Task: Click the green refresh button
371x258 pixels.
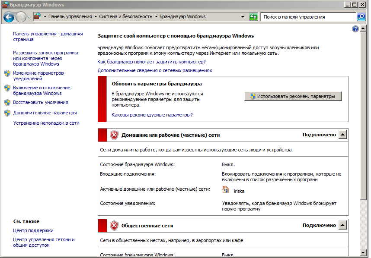Action: tap(253, 17)
